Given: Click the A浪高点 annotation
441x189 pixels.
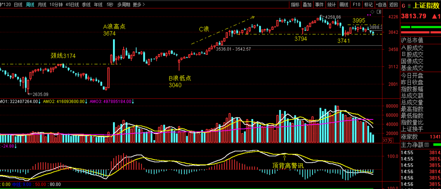Looking at the screenshot, I should coord(114,27).
